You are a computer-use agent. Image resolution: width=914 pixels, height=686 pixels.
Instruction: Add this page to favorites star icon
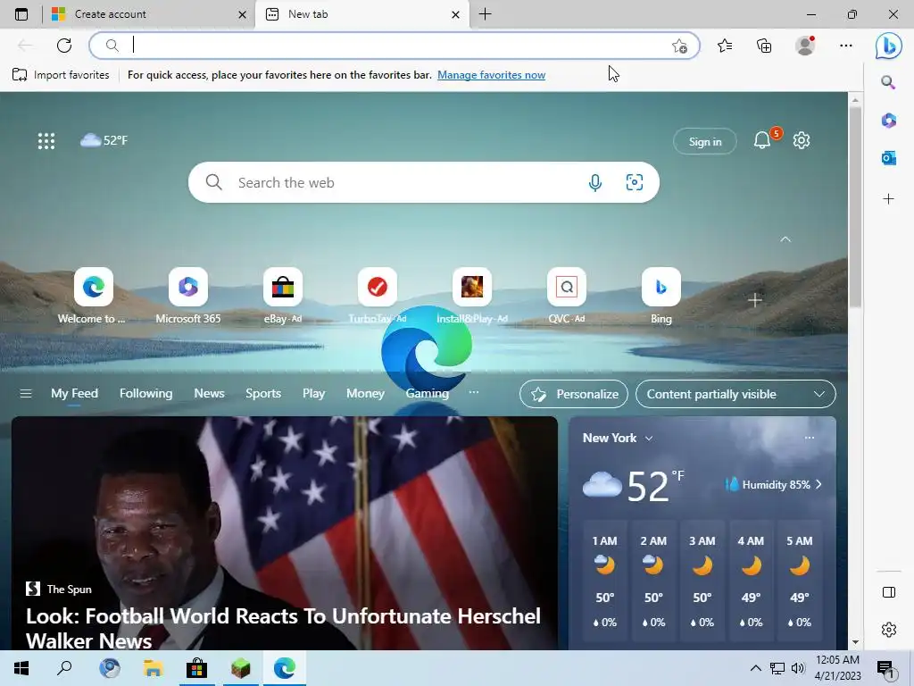tap(679, 46)
